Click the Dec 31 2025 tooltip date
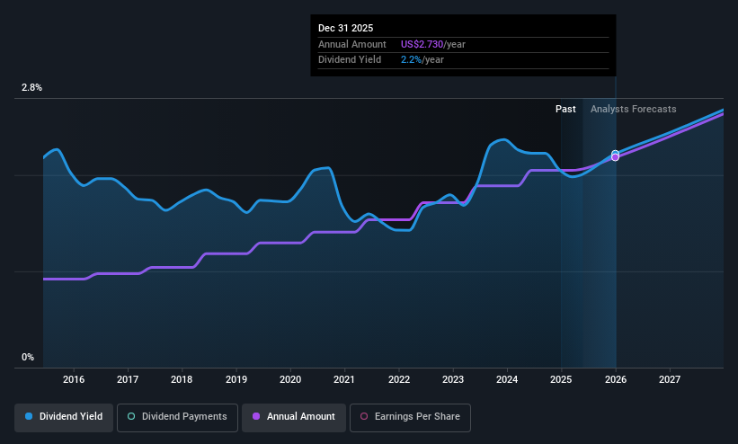The width and height of the screenshot is (738, 444). pyautogui.click(x=345, y=28)
